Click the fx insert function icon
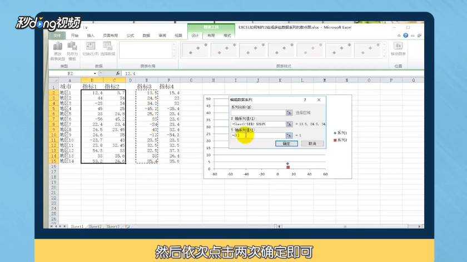This screenshot has height=262, width=467. 118,73
